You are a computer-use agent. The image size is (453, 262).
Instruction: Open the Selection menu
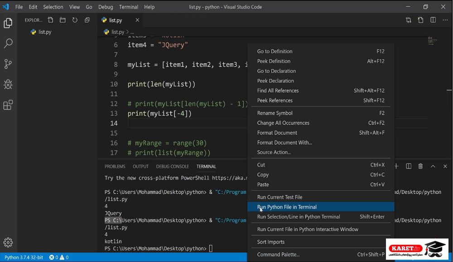[x=53, y=7]
